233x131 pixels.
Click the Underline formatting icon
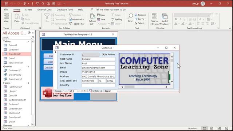[185, 19]
